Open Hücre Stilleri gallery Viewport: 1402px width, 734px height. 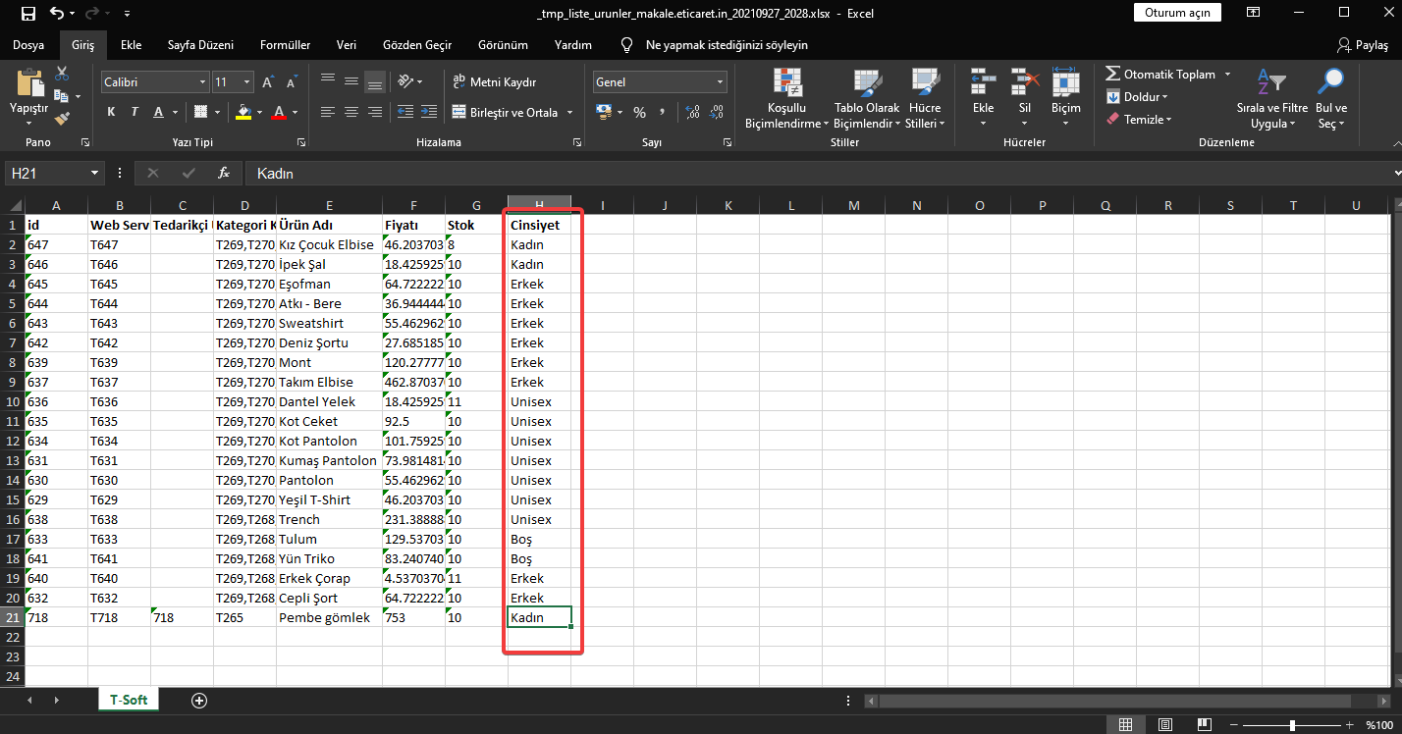point(924,99)
